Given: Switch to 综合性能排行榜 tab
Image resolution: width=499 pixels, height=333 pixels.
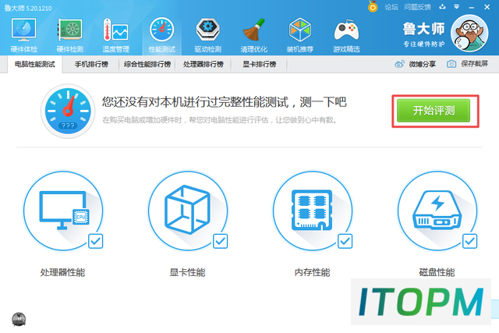Looking at the screenshot, I should (x=147, y=64).
